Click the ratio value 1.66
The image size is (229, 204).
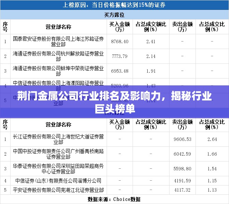coord(212,154)
